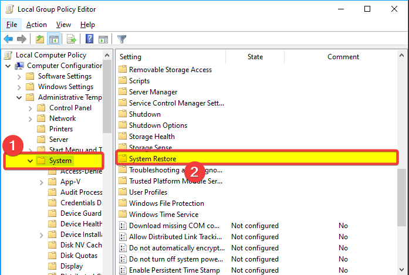
Task: Expand the App-V tree node
Action: tap(42, 182)
